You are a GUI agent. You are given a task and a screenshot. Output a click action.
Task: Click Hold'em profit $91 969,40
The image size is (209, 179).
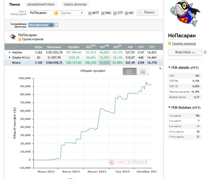click(74, 52)
